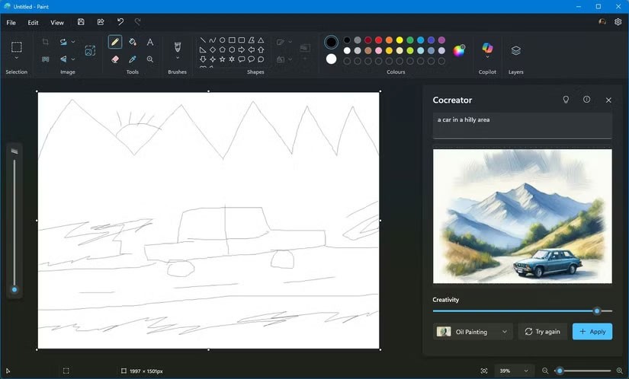
Task: Select primary colour black circle
Action: coord(331,42)
